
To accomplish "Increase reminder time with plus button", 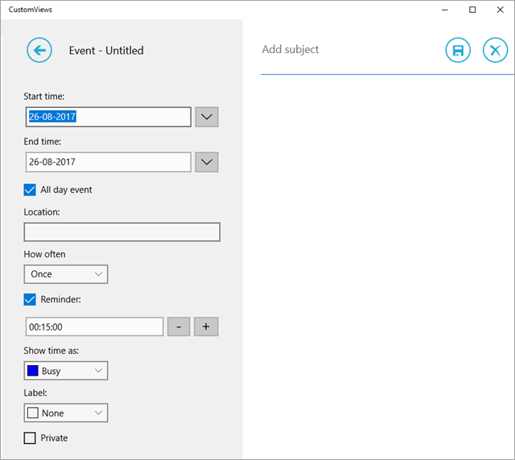I will (206, 327).
